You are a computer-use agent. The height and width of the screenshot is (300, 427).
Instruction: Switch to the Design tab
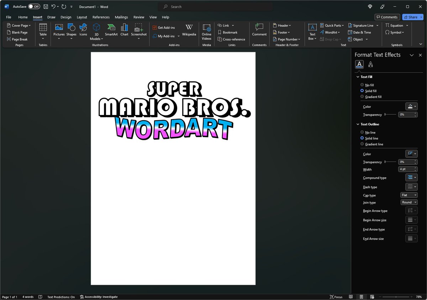(x=66, y=17)
